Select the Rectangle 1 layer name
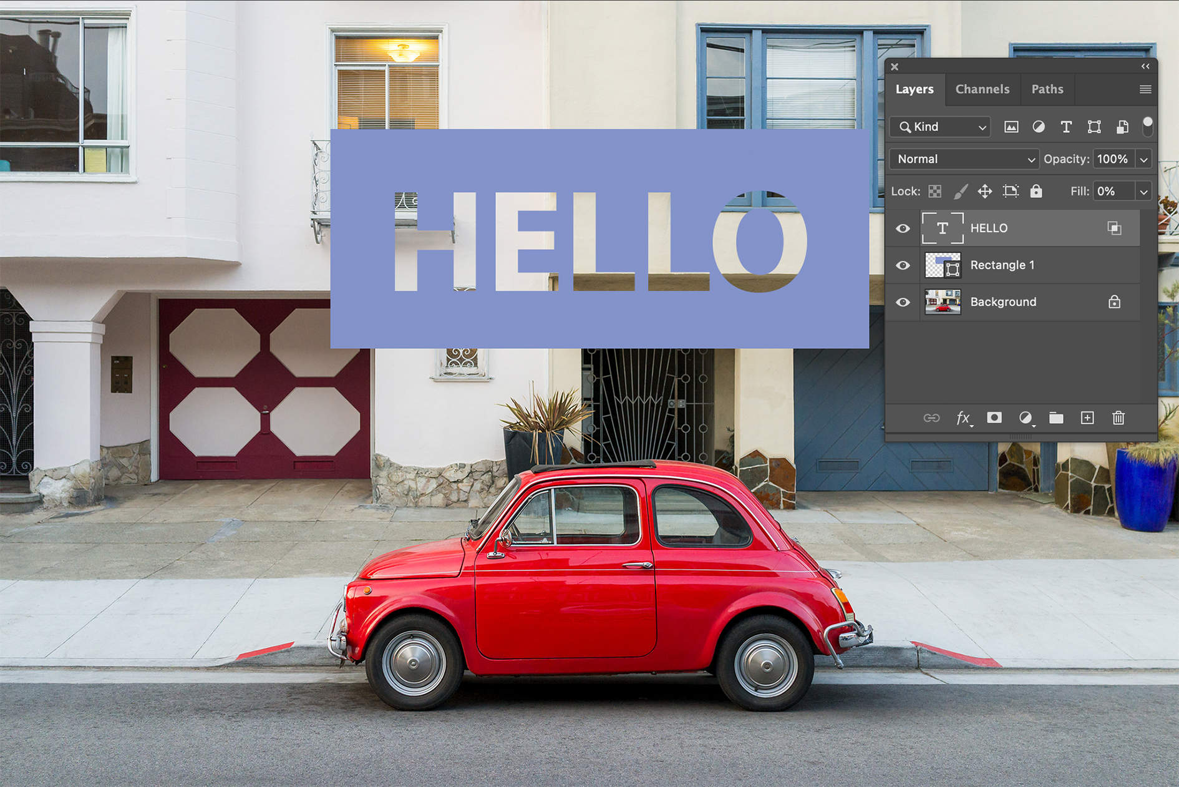 click(1002, 265)
